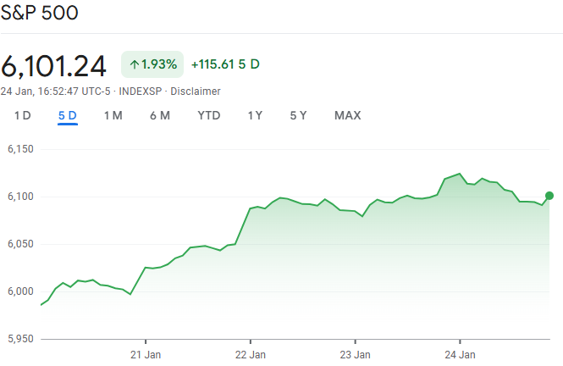
Task: Select the MAX range tab
Action: coord(348,116)
